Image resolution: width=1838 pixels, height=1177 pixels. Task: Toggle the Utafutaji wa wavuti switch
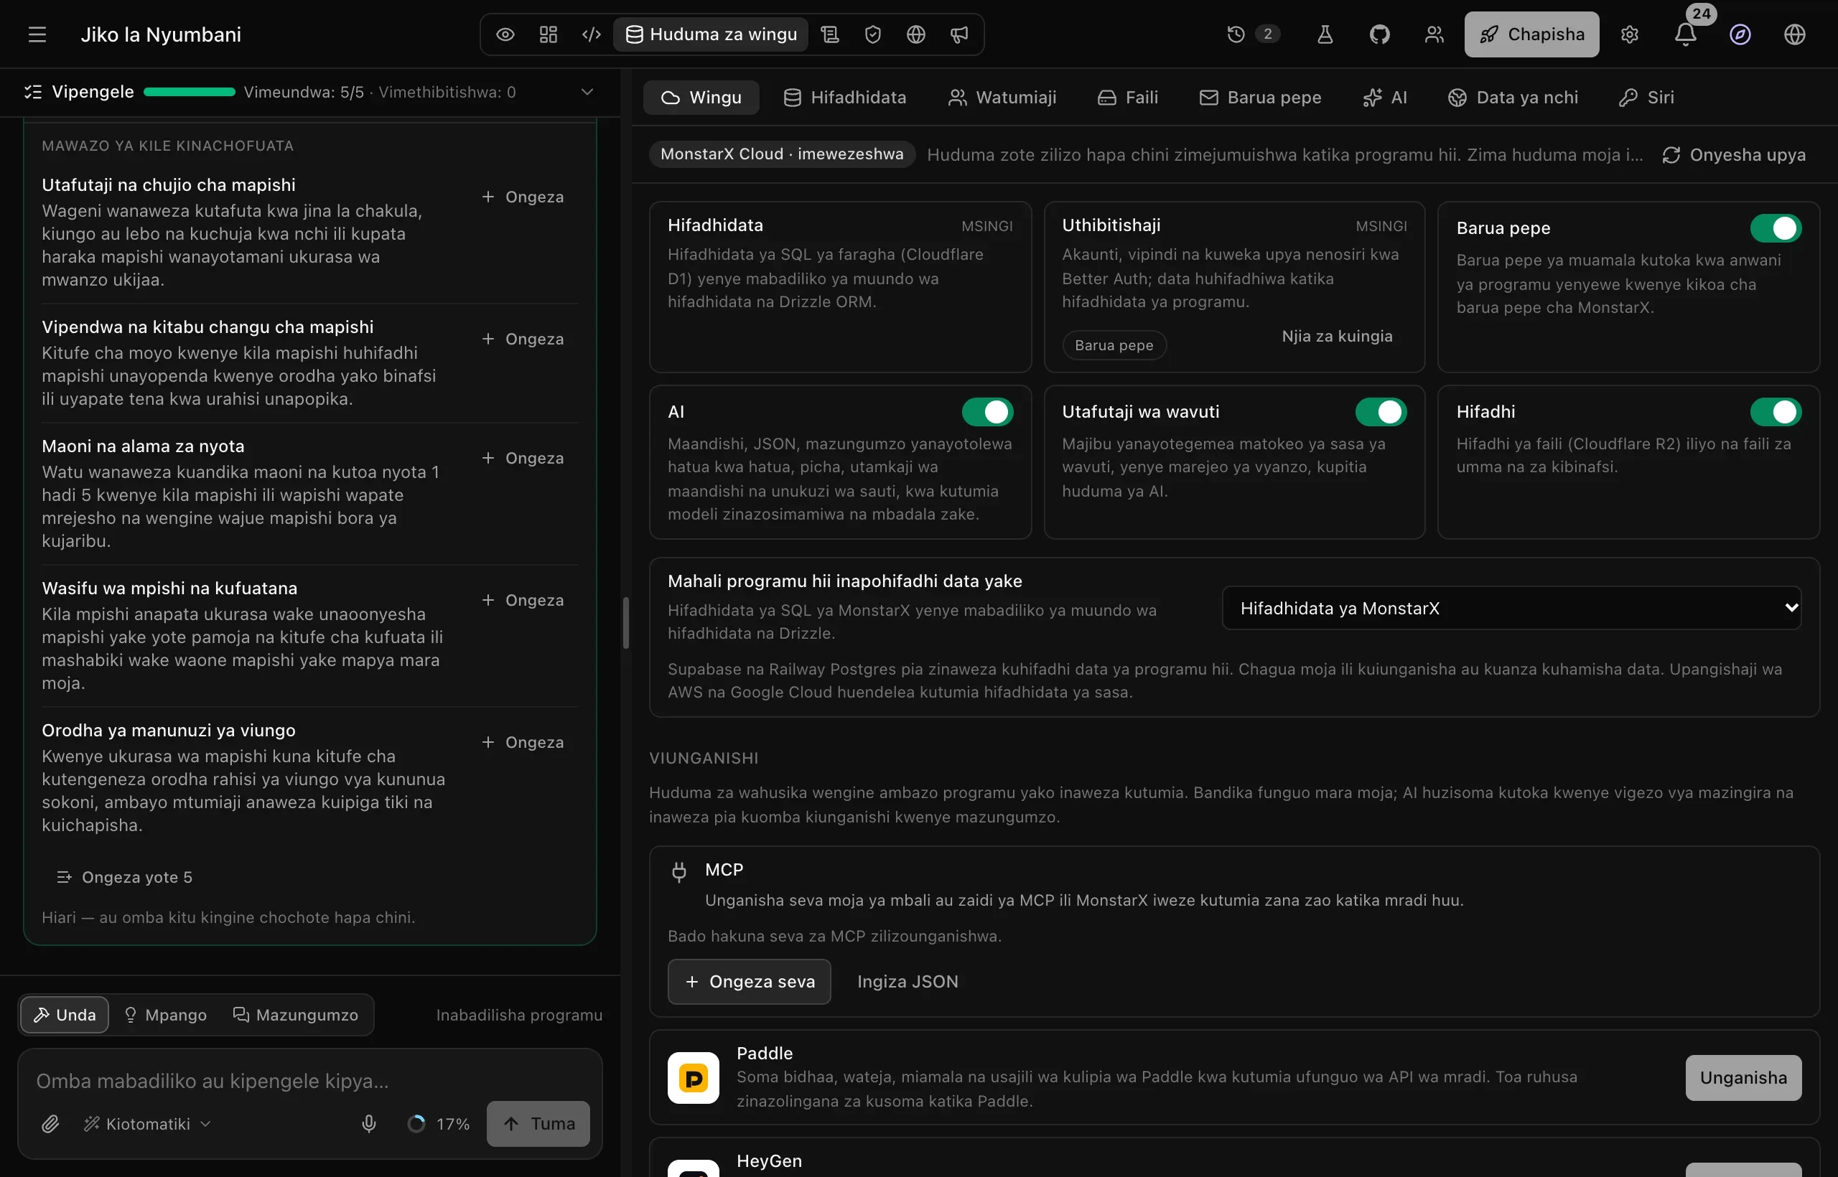point(1381,412)
